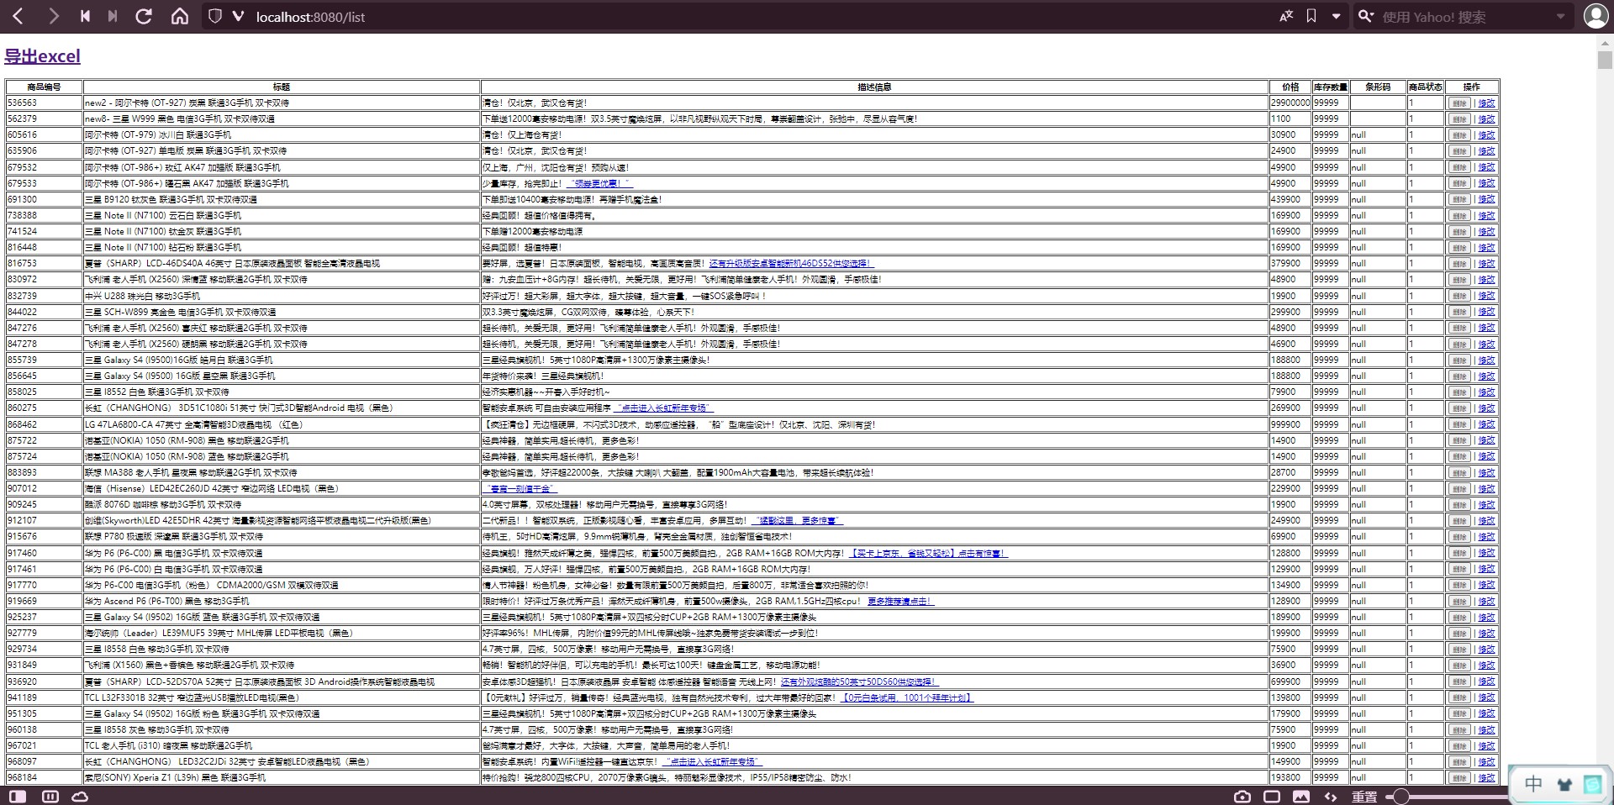The width and height of the screenshot is (1614, 805).
Task: Expand the search field history dropdown
Action: 1561,16
